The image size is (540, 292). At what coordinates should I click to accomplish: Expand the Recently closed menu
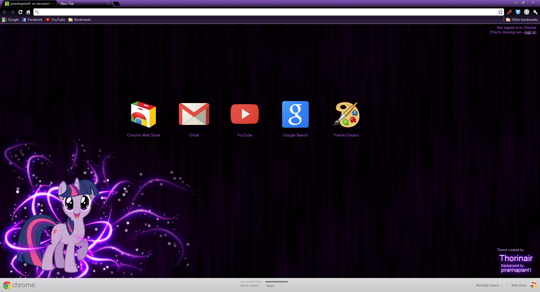(x=489, y=285)
